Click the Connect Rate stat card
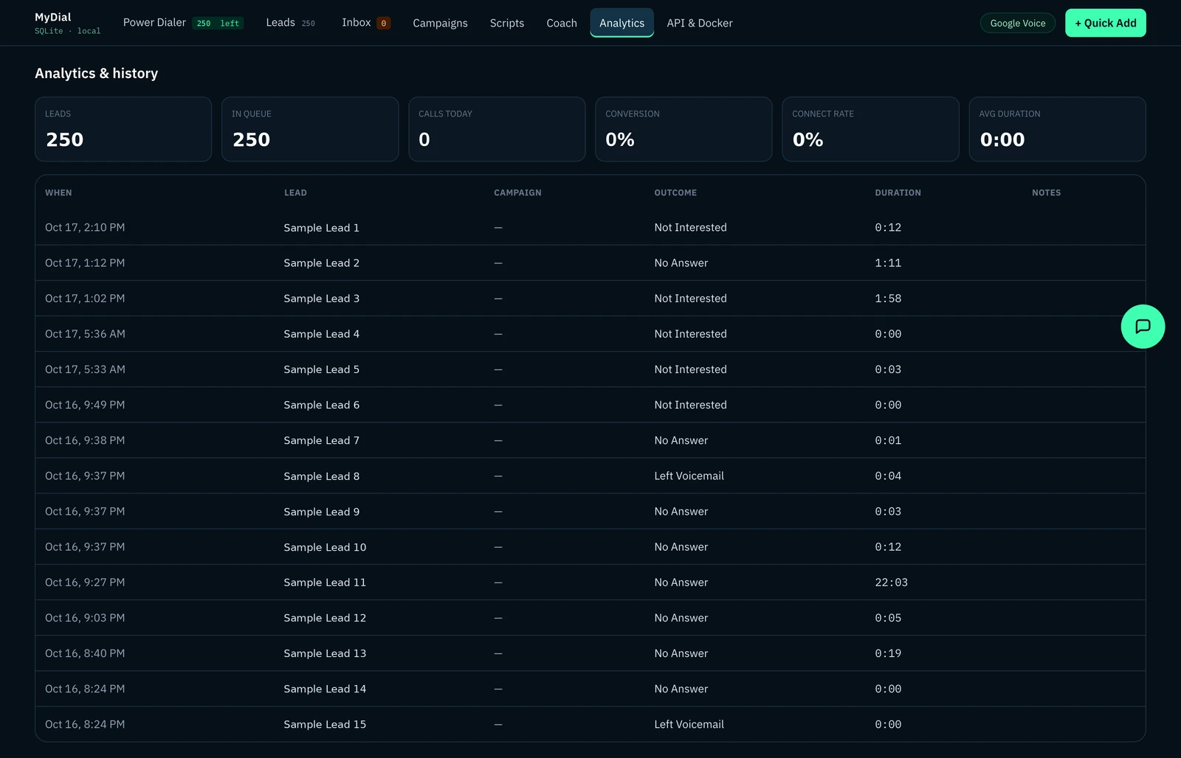This screenshot has height=758, width=1181. point(870,129)
